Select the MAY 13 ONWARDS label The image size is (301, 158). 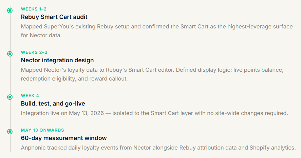click(x=42, y=130)
